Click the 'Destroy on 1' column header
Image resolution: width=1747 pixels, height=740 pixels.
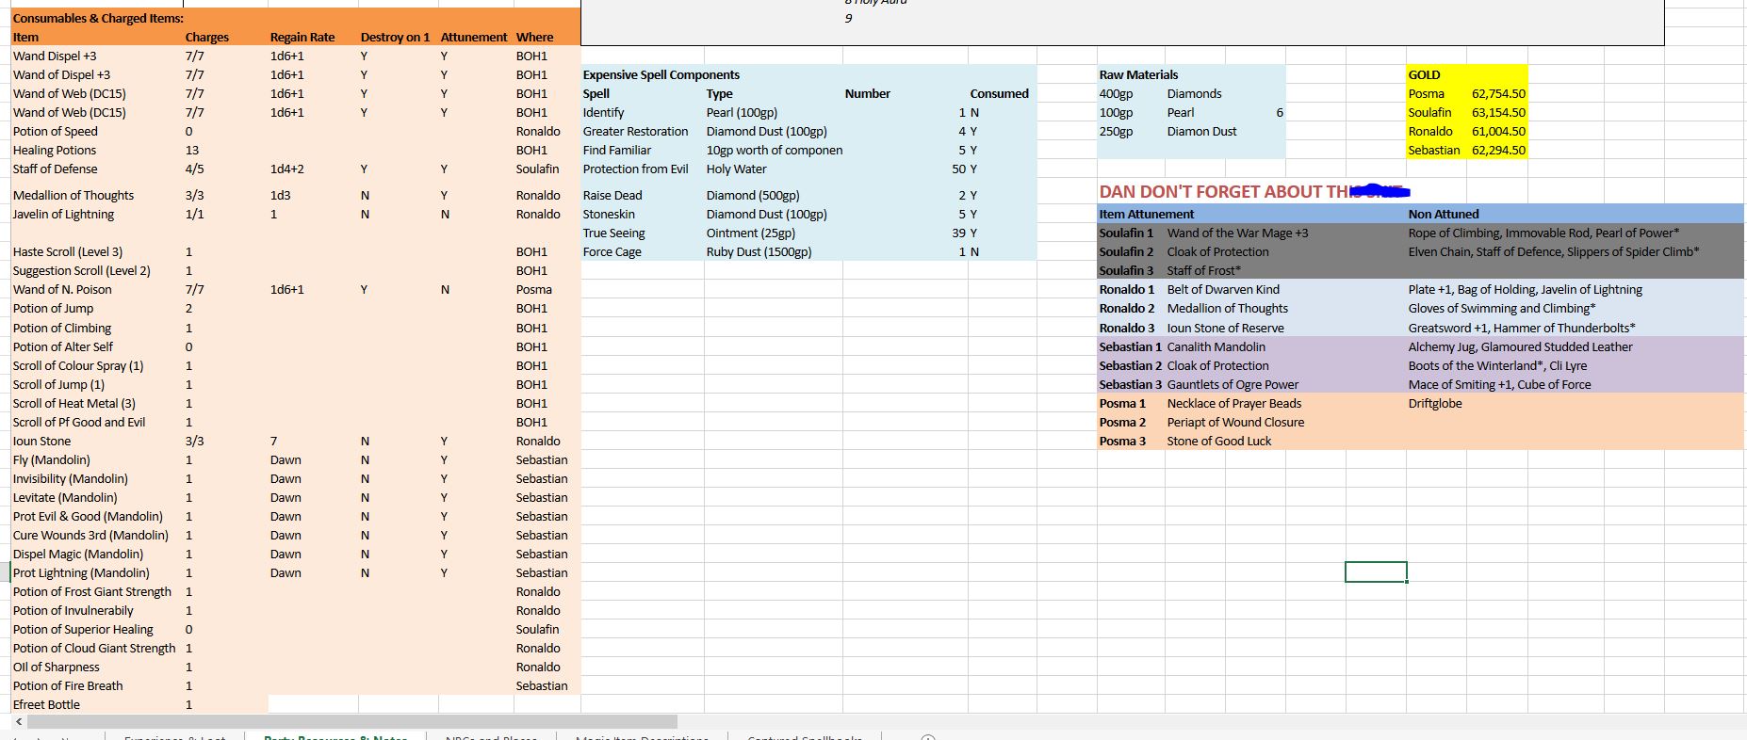pyautogui.click(x=395, y=37)
